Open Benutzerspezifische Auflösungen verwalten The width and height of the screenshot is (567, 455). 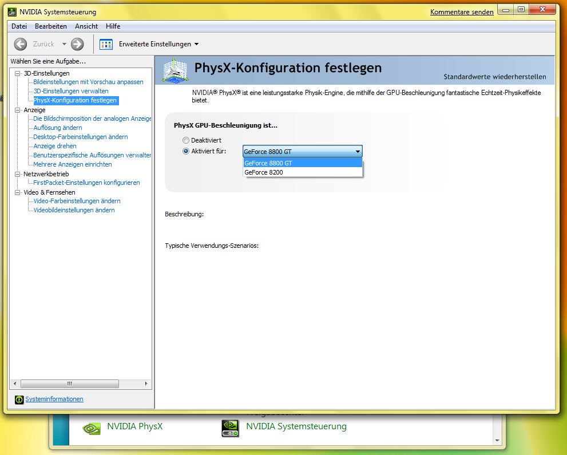pyautogui.click(x=92, y=155)
